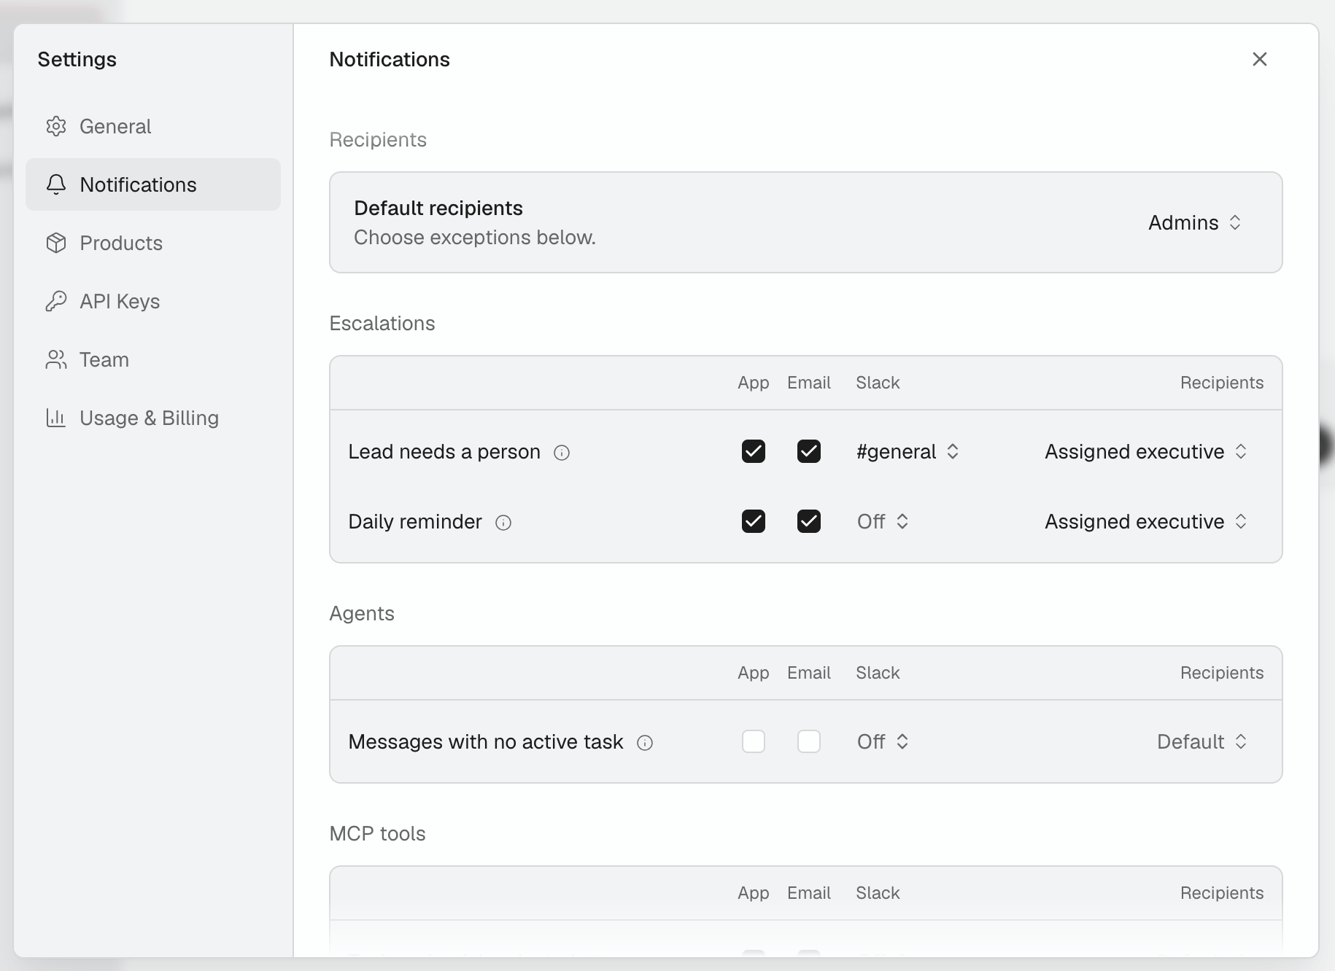The image size is (1335, 971).
Task: Enable App for Messages with no active task
Action: click(754, 741)
